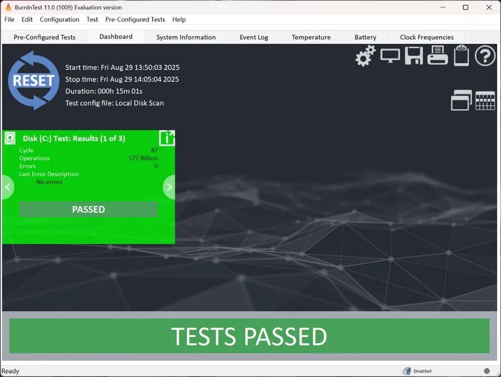
Task: Open the File menu
Action: (9, 20)
